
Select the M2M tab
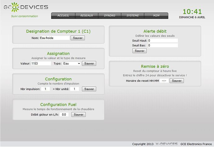coord(157,15)
